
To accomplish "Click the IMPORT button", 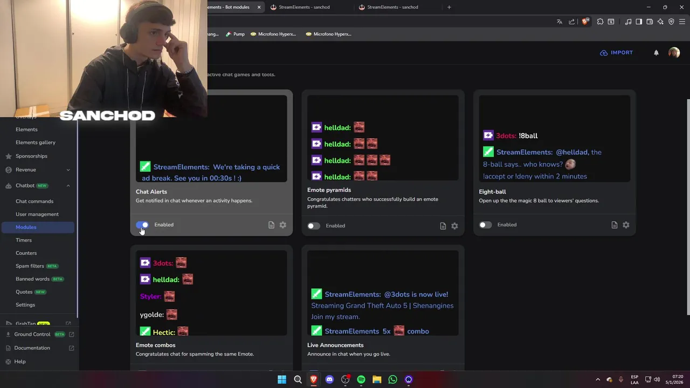I will coord(617,52).
